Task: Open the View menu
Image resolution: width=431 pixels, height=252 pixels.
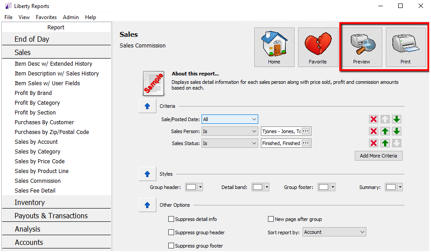Action: (24, 17)
